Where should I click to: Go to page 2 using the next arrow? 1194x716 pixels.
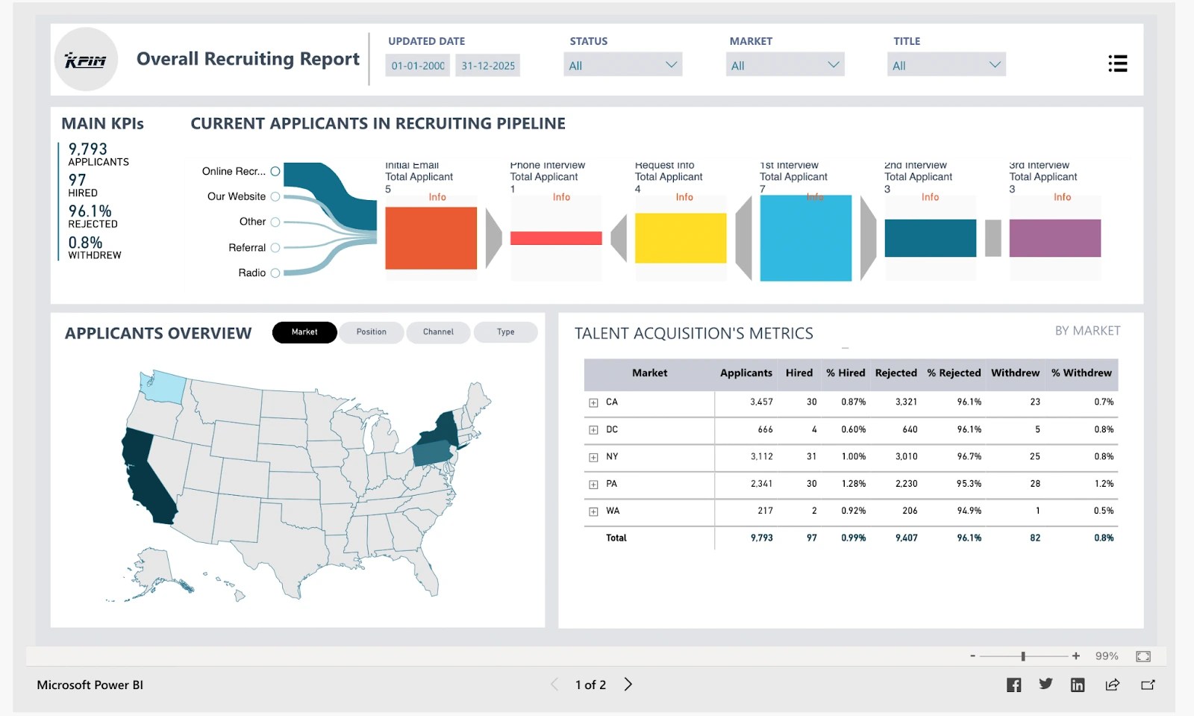click(x=628, y=684)
